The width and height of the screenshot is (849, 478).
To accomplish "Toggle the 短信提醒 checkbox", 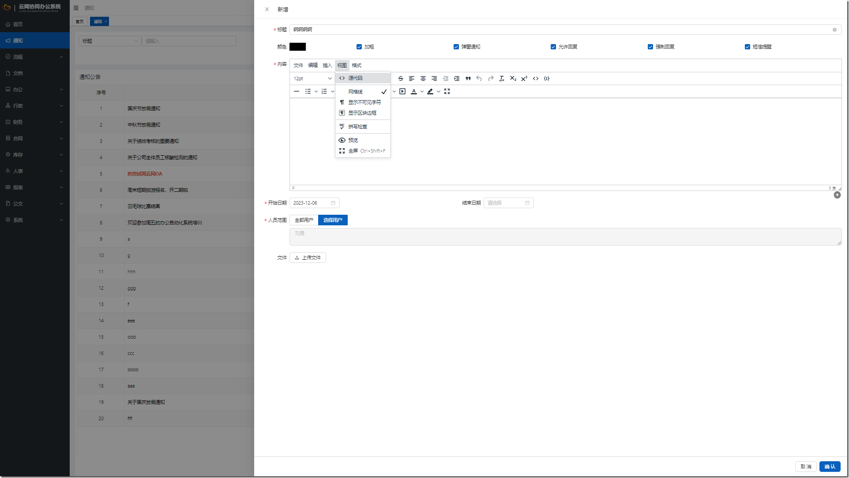I will tap(748, 47).
